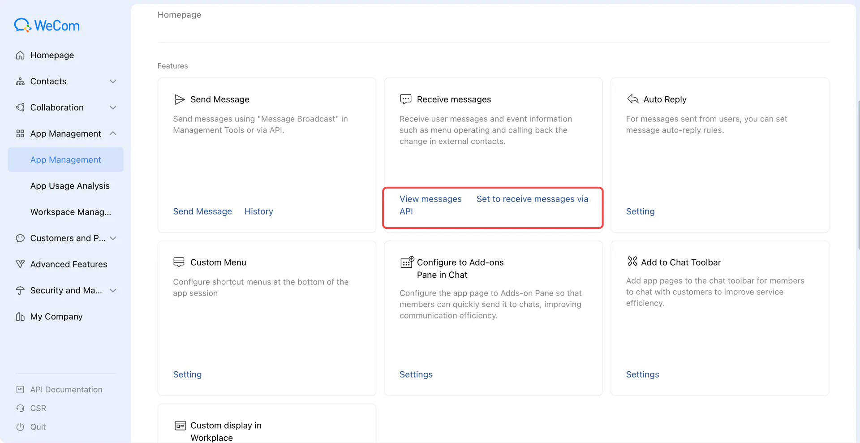Open the Custom Menu Setting link
Image resolution: width=860 pixels, height=443 pixels.
187,374
